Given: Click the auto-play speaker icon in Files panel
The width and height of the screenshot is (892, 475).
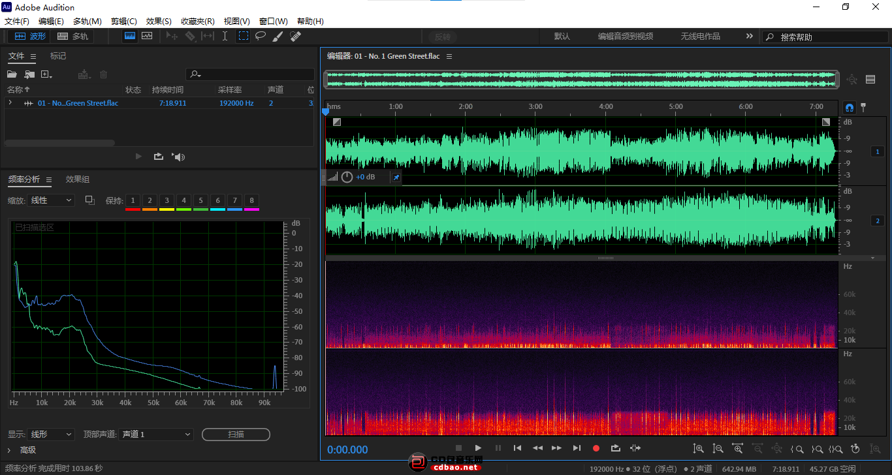Looking at the screenshot, I should tap(178, 157).
